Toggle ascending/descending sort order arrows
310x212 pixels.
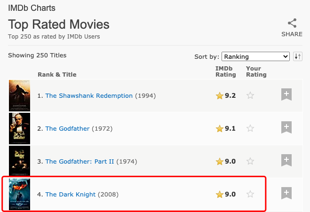(298, 56)
